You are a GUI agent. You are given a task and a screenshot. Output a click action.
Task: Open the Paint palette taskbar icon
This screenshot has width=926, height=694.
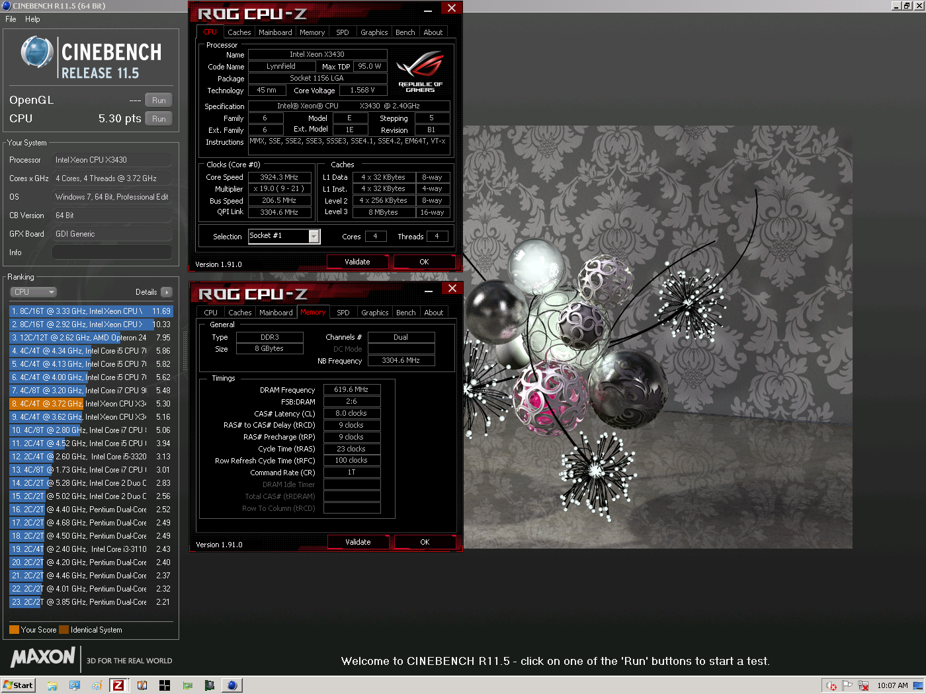coord(97,685)
